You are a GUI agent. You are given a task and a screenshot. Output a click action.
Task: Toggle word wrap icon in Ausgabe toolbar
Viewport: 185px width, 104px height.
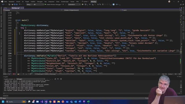[58, 79]
